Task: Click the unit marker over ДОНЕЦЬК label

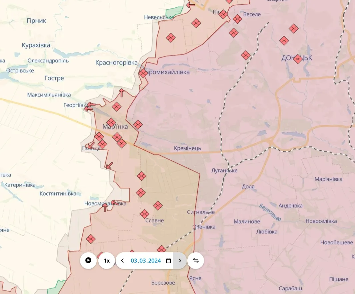Action: (298, 59)
